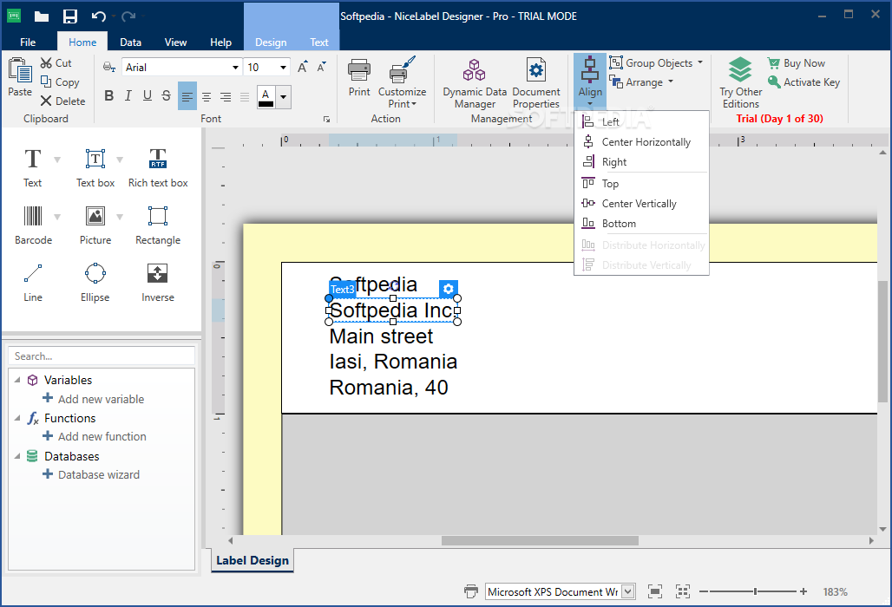Switch to the Design tab

(271, 42)
